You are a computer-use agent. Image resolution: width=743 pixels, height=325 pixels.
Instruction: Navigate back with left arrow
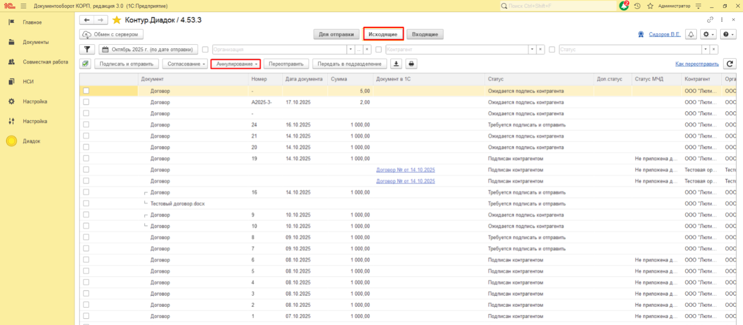tap(86, 20)
